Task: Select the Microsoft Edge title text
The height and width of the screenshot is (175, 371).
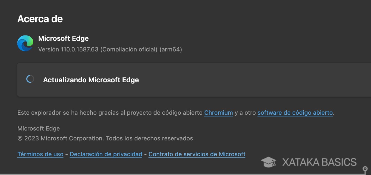Action: pyautogui.click(x=64, y=38)
